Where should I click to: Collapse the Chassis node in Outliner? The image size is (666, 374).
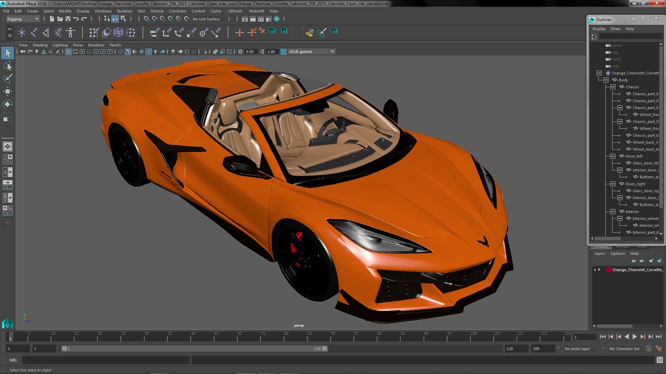click(x=613, y=87)
